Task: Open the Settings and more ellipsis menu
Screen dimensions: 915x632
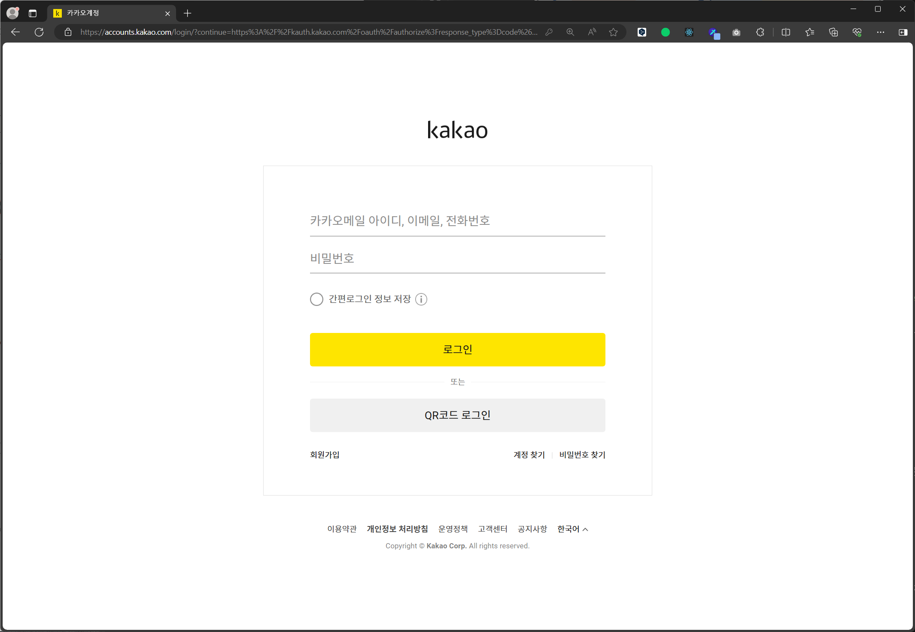Action: [x=880, y=32]
